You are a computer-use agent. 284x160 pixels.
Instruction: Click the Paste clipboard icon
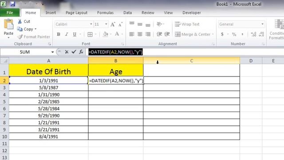click(x=8, y=24)
